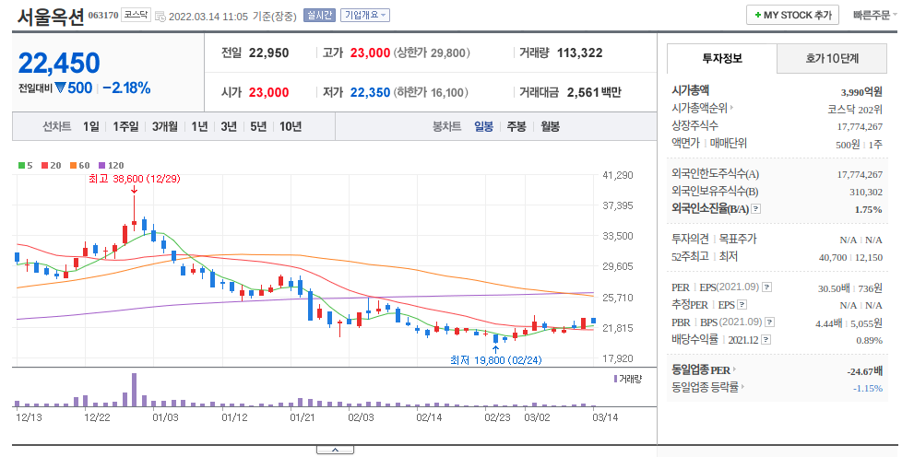Select the 1일 line chart period
Screen dimensions: 914x457
pos(91,126)
